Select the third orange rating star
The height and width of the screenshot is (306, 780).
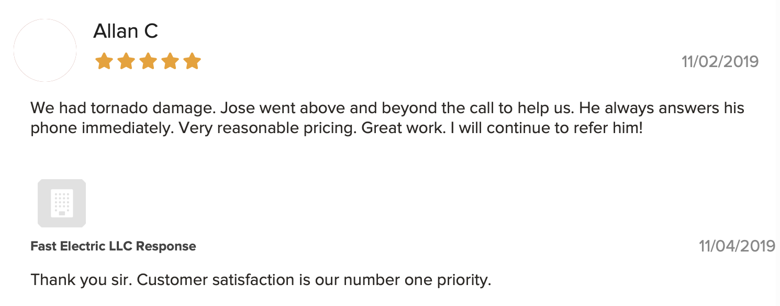click(x=148, y=61)
